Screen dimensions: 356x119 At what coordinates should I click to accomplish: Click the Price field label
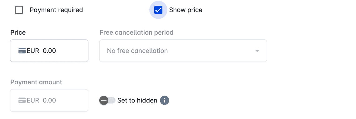pyautogui.click(x=18, y=32)
